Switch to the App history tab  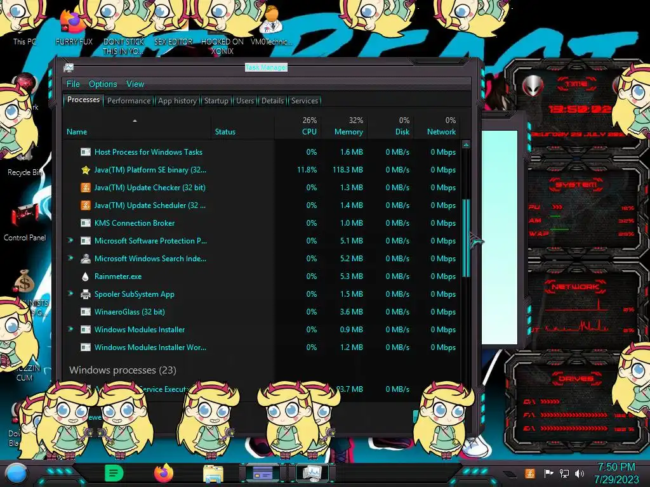pos(178,101)
